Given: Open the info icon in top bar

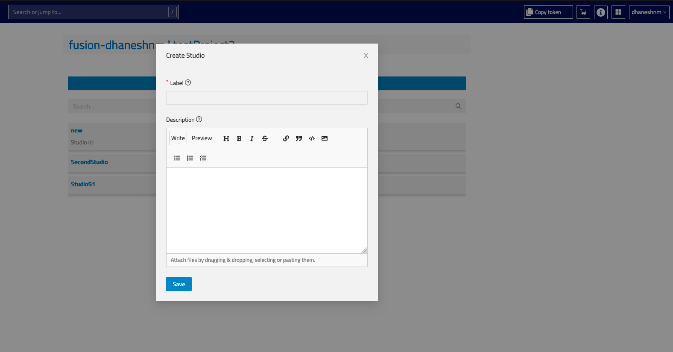Looking at the screenshot, I should point(601,12).
